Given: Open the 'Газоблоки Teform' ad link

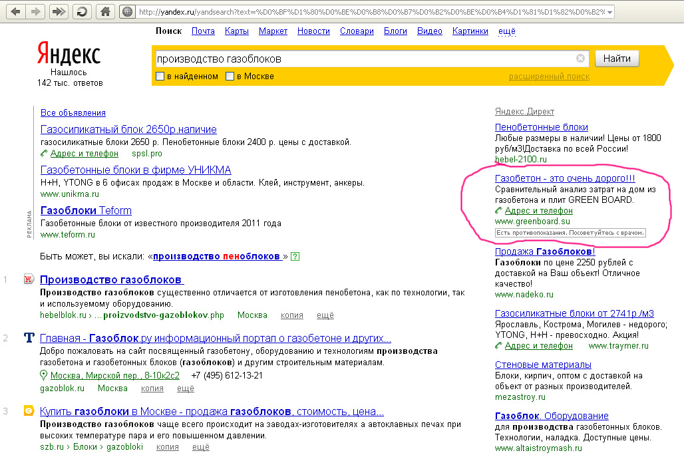Looking at the screenshot, I should pos(86,210).
